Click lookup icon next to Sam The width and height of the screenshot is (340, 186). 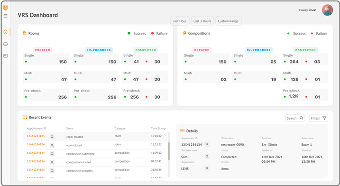click(207, 156)
